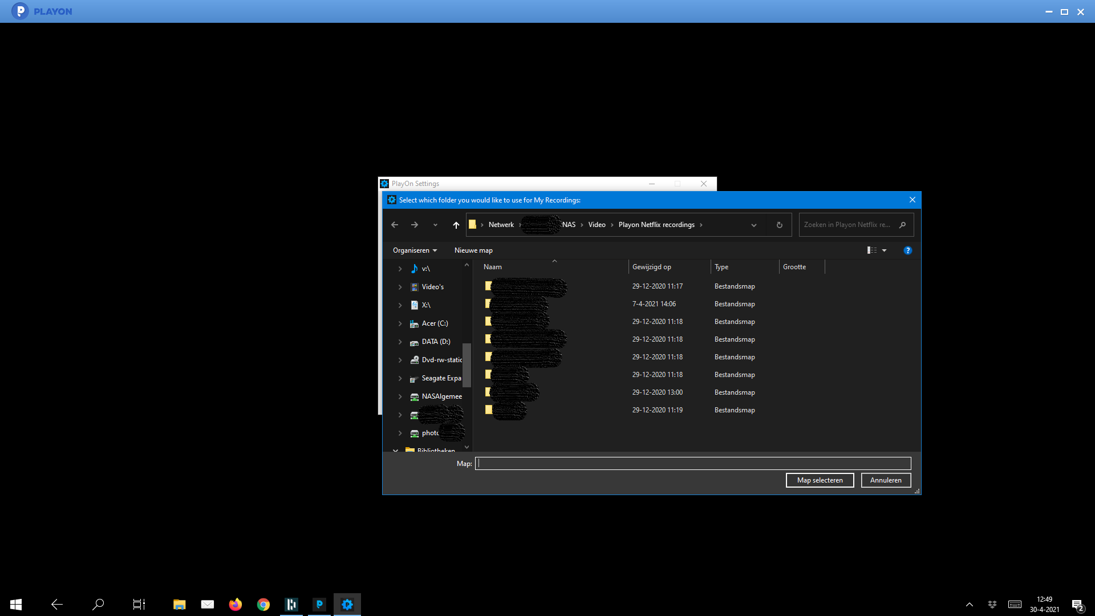Expand the address bar history dropdown
1095x616 pixels.
coord(754,225)
